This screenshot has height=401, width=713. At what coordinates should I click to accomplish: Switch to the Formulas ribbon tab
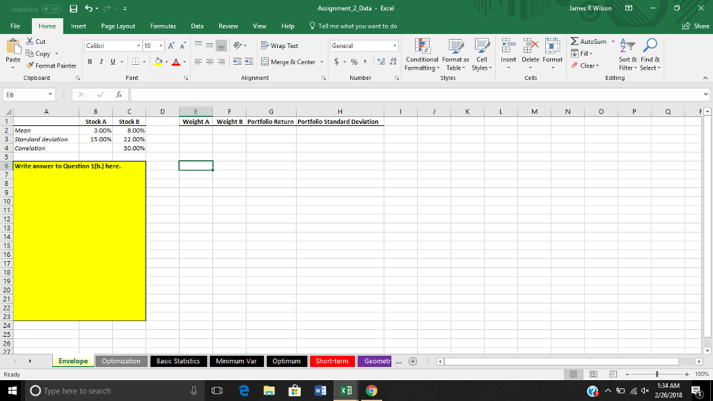163,26
